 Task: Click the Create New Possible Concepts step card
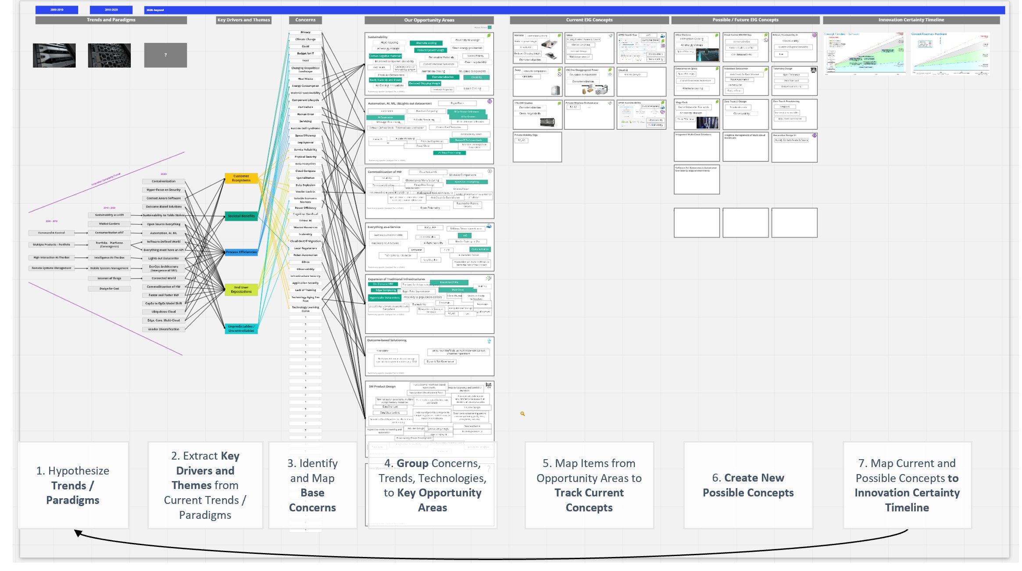point(748,485)
